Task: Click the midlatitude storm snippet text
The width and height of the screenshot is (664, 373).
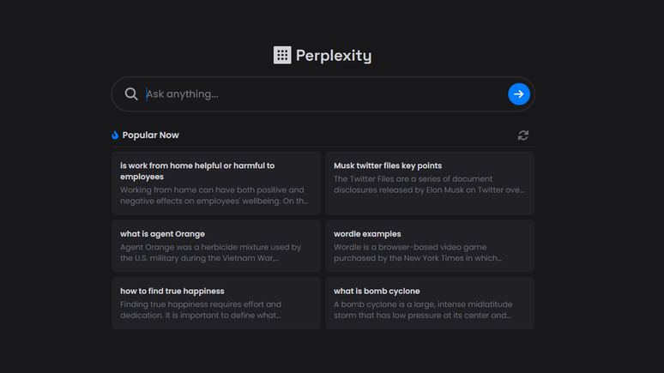Action: coord(423,310)
